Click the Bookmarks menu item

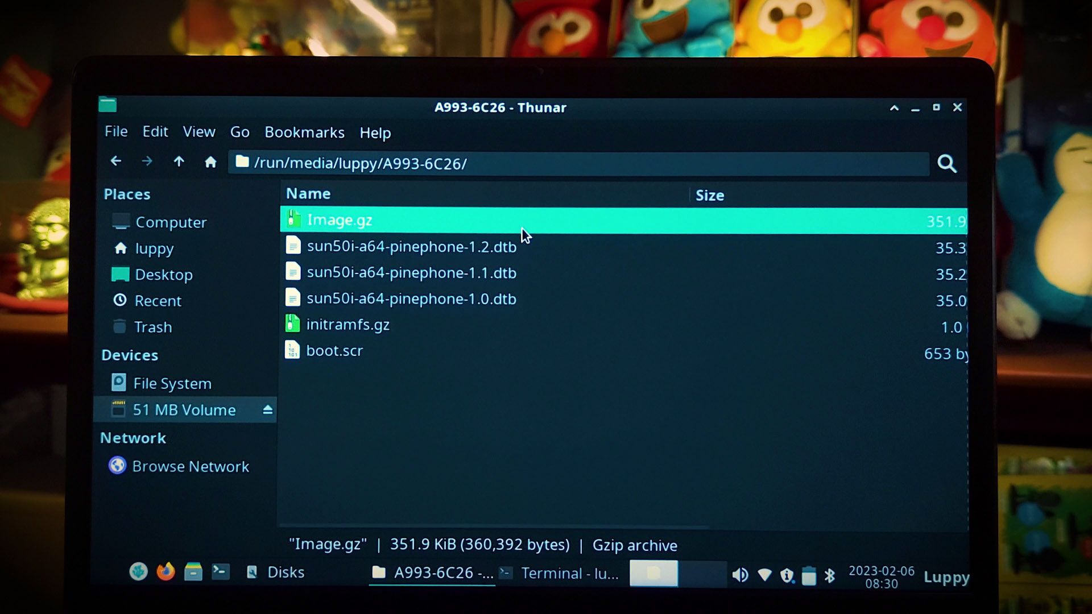(304, 132)
